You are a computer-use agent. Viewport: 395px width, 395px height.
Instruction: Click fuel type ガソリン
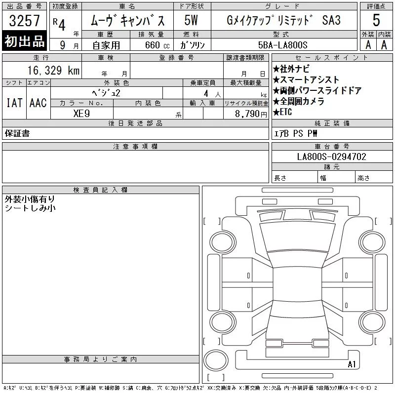click(193, 45)
